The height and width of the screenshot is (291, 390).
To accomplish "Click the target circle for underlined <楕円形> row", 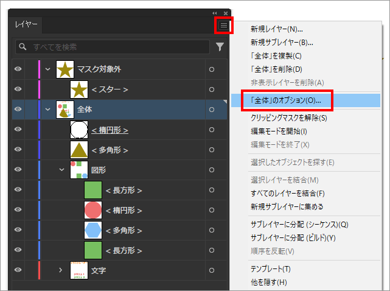I will [211, 130].
